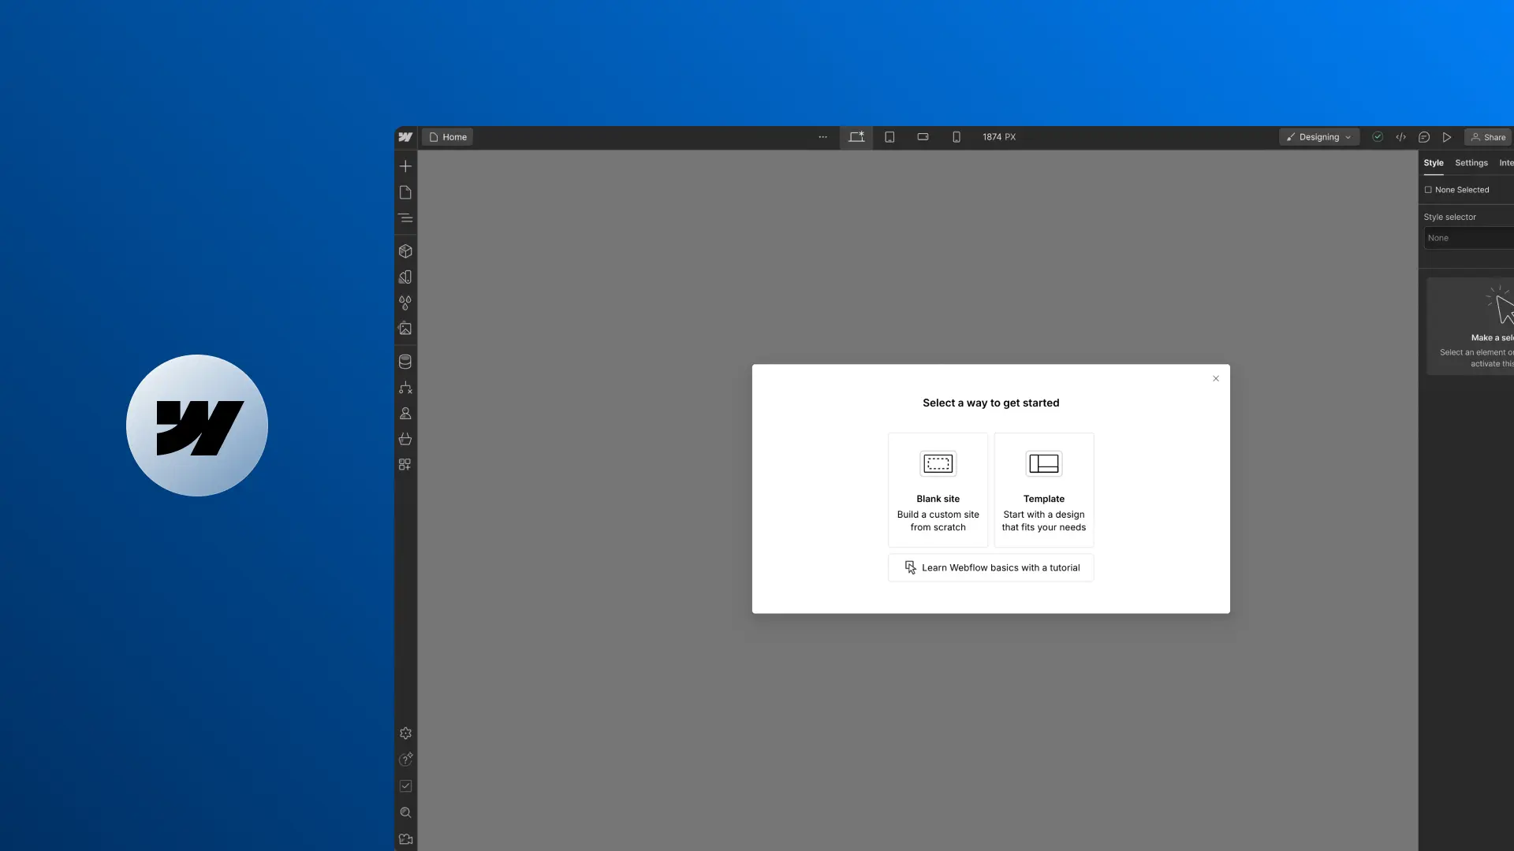
Task: Open the Variables panel
Action: tap(405, 277)
